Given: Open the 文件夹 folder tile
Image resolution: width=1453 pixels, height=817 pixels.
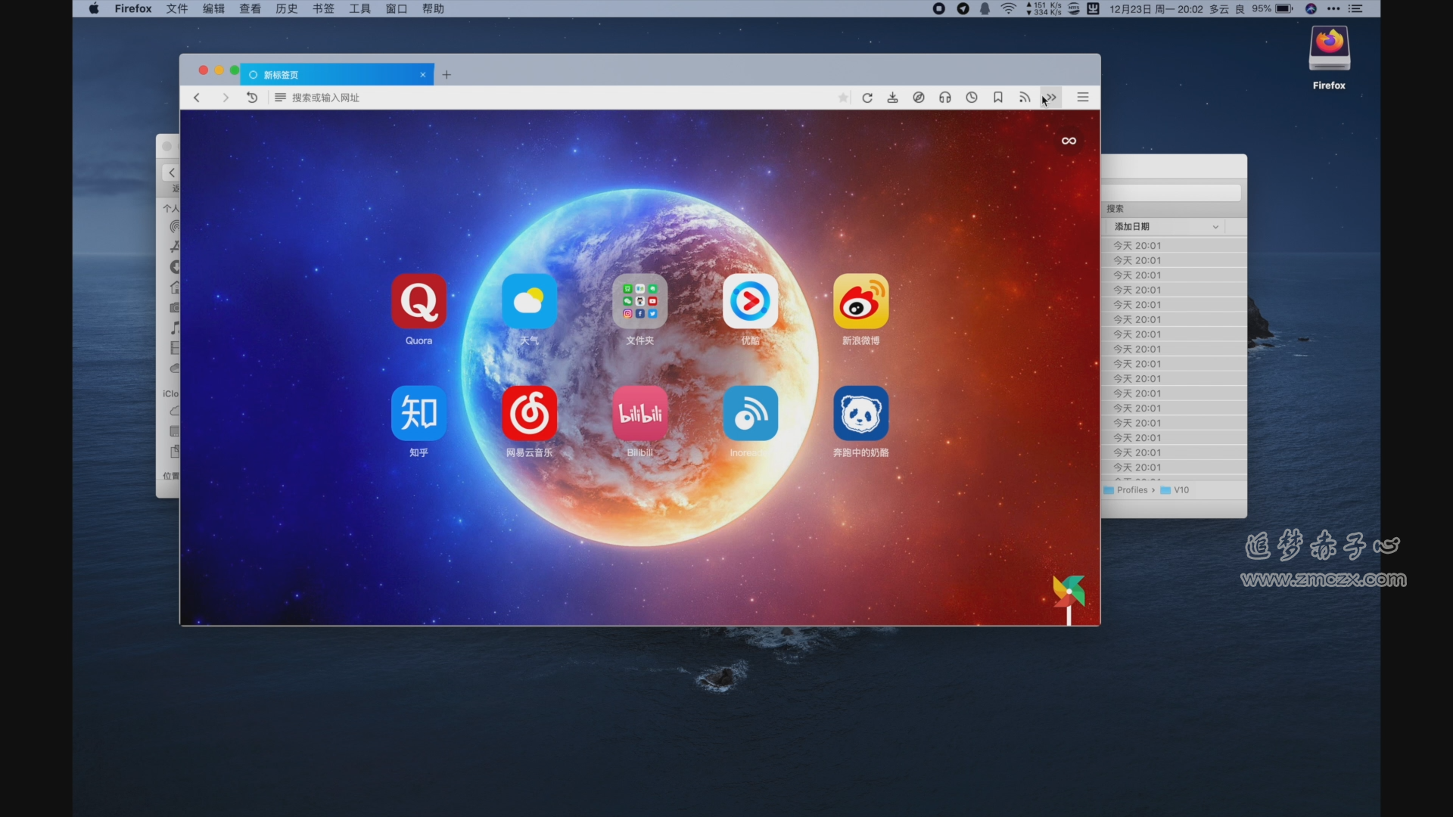Looking at the screenshot, I should (x=639, y=301).
